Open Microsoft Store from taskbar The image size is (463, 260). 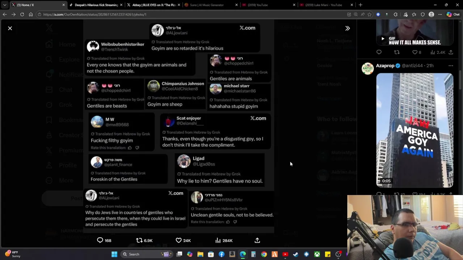pyautogui.click(x=211, y=254)
